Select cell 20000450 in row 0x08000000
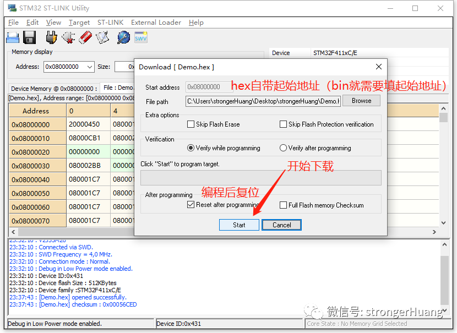This screenshot has width=457, height=333. point(89,124)
